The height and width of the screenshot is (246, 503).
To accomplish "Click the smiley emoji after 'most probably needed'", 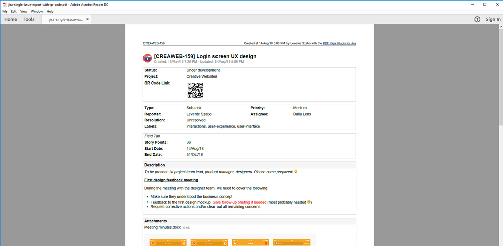I will (309, 202).
